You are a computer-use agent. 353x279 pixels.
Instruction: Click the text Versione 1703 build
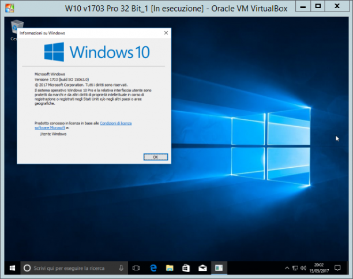pyautogui.click(x=62, y=80)
